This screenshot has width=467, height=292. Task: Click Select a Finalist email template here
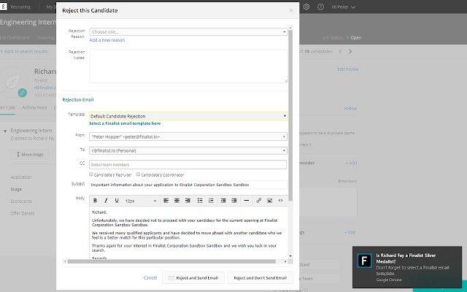point(125,123)
